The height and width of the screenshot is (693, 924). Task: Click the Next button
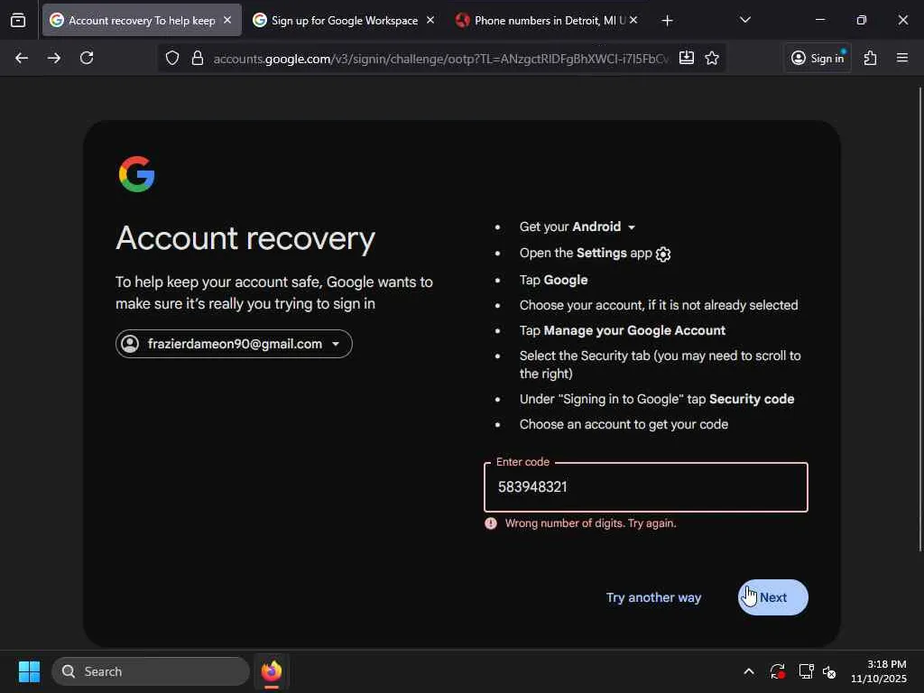coord(773,597)
